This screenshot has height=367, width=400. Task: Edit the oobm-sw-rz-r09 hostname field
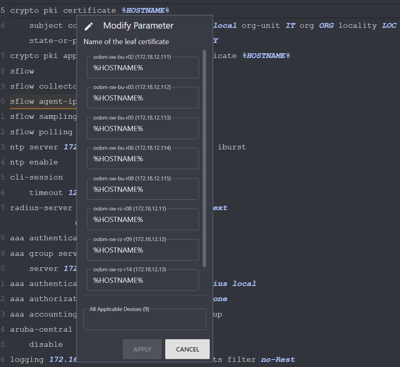click(143, 250)
